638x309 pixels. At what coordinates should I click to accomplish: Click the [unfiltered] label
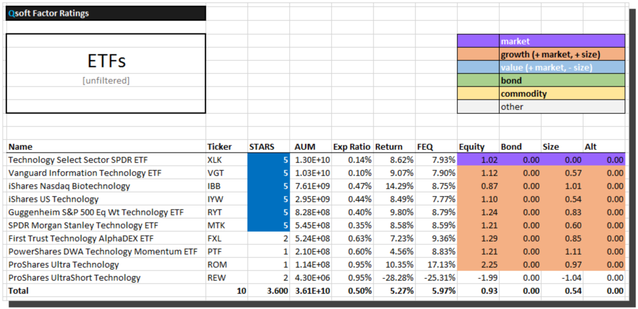[x=106, y=81]
